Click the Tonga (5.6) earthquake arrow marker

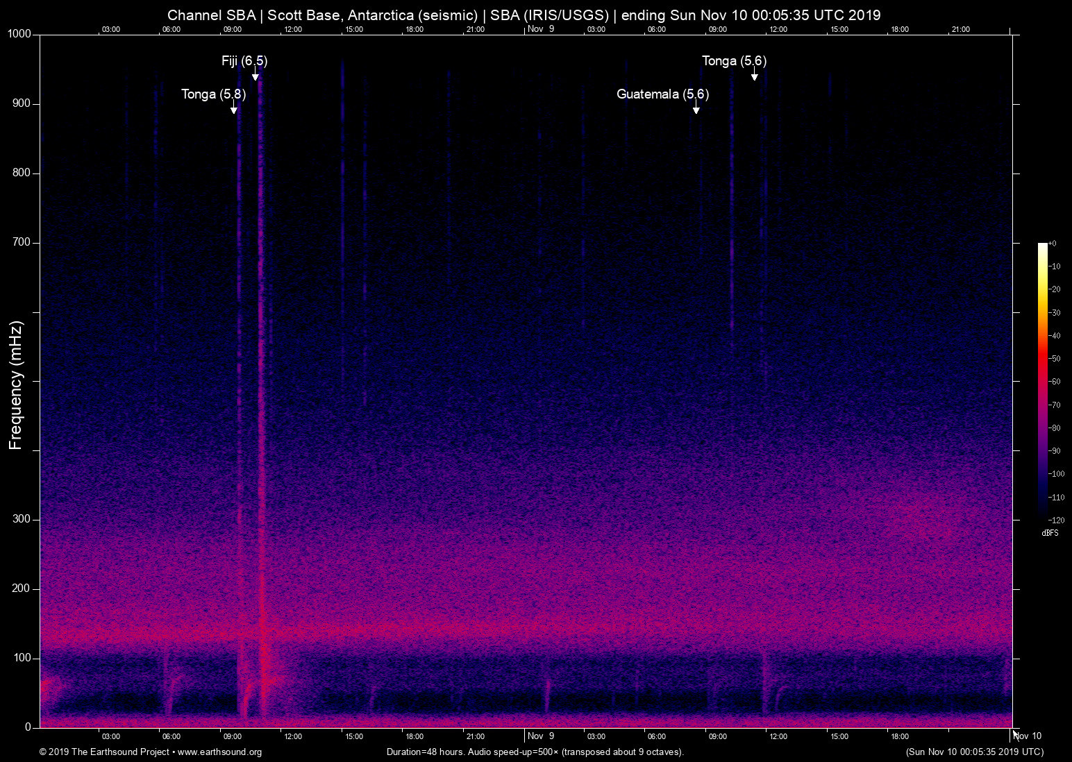(755, 76)
